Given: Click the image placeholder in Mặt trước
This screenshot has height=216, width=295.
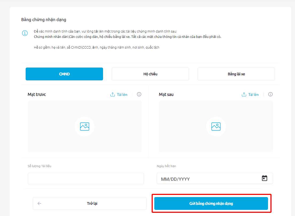Looking at the screenshot, I should 85,127.
